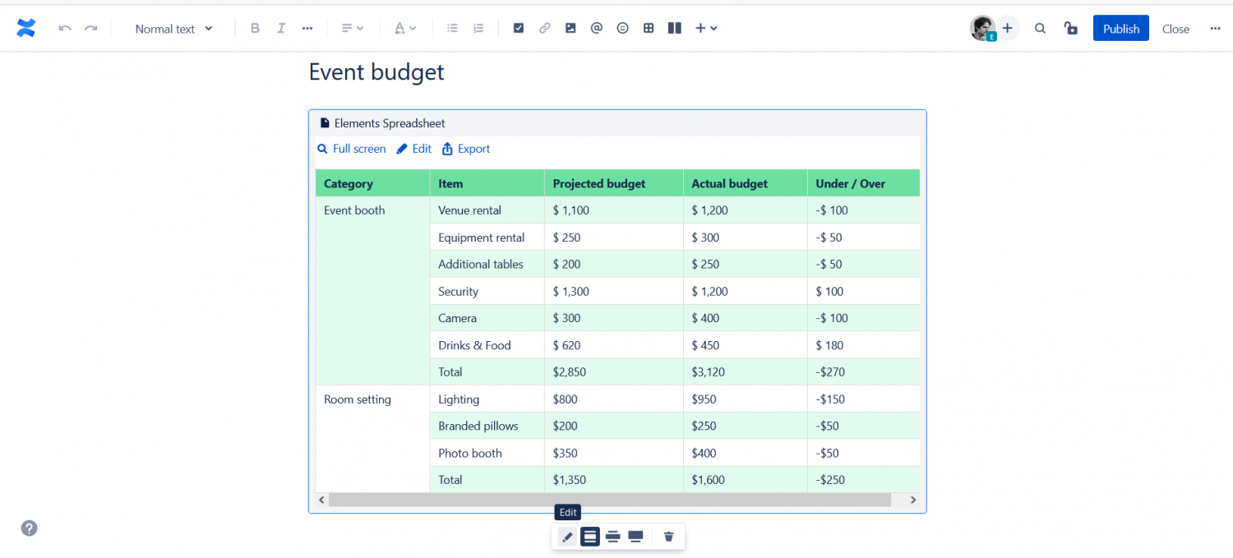
Task: Open the text color dropdown
Action: (x=405, y=28)
